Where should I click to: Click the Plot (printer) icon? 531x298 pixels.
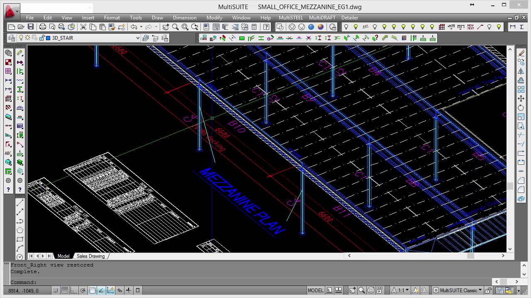pos(43,27)
